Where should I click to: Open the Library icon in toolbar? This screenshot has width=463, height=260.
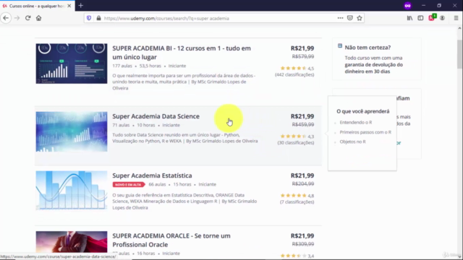[x=410, y=18]
